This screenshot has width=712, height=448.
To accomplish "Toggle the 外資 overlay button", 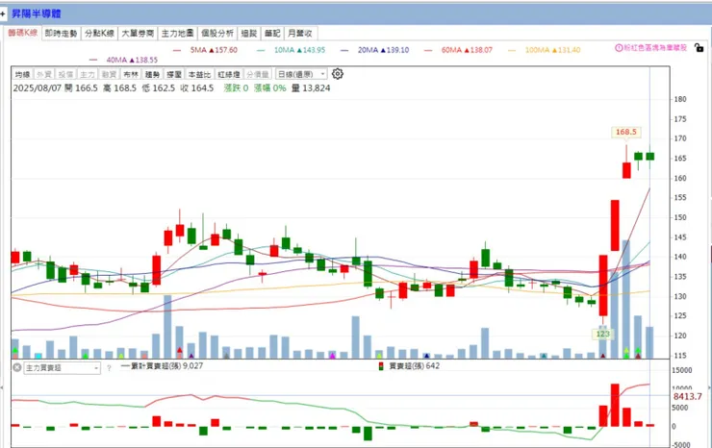I will coord(44,74).
